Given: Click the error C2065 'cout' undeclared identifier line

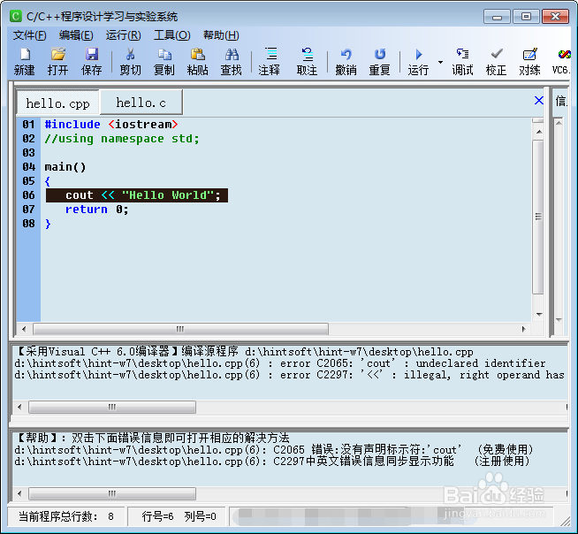Looking at the screenshot, I should 280,363.
